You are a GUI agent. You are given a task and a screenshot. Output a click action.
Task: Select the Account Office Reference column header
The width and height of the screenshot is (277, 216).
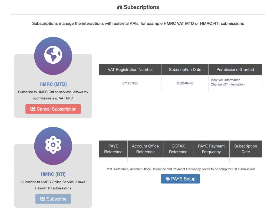pyautogui.click(x=145, y=149)
